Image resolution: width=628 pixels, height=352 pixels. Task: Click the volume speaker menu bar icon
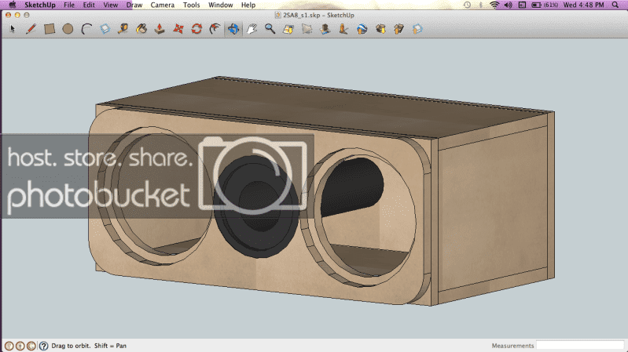[508, 5]
